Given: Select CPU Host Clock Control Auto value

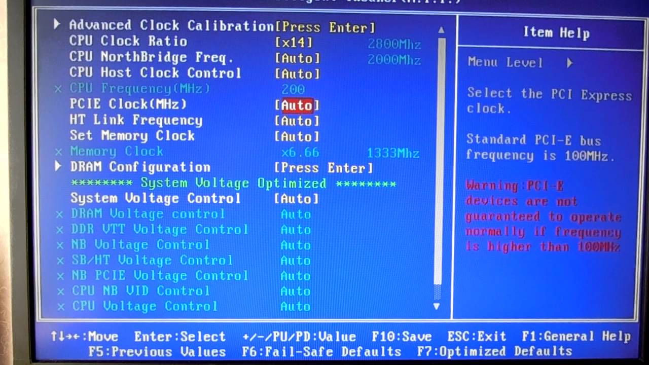Looking at the screenshot, I should [x=297, y=74].
